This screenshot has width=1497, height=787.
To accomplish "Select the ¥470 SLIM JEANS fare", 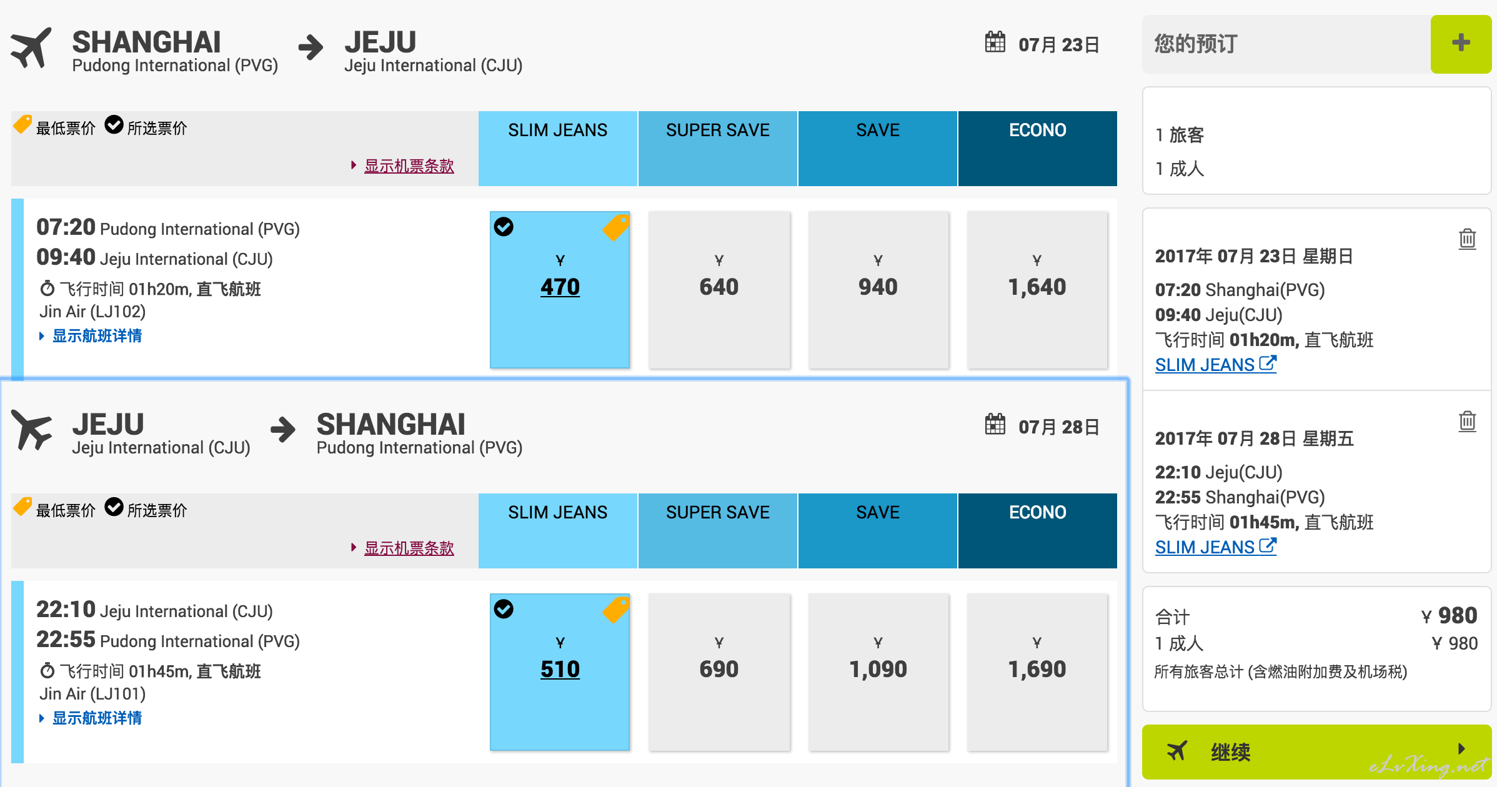I will pyautogui.click(x=560, y=290).
